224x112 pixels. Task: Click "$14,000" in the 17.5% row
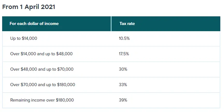(x=27, y=54)
